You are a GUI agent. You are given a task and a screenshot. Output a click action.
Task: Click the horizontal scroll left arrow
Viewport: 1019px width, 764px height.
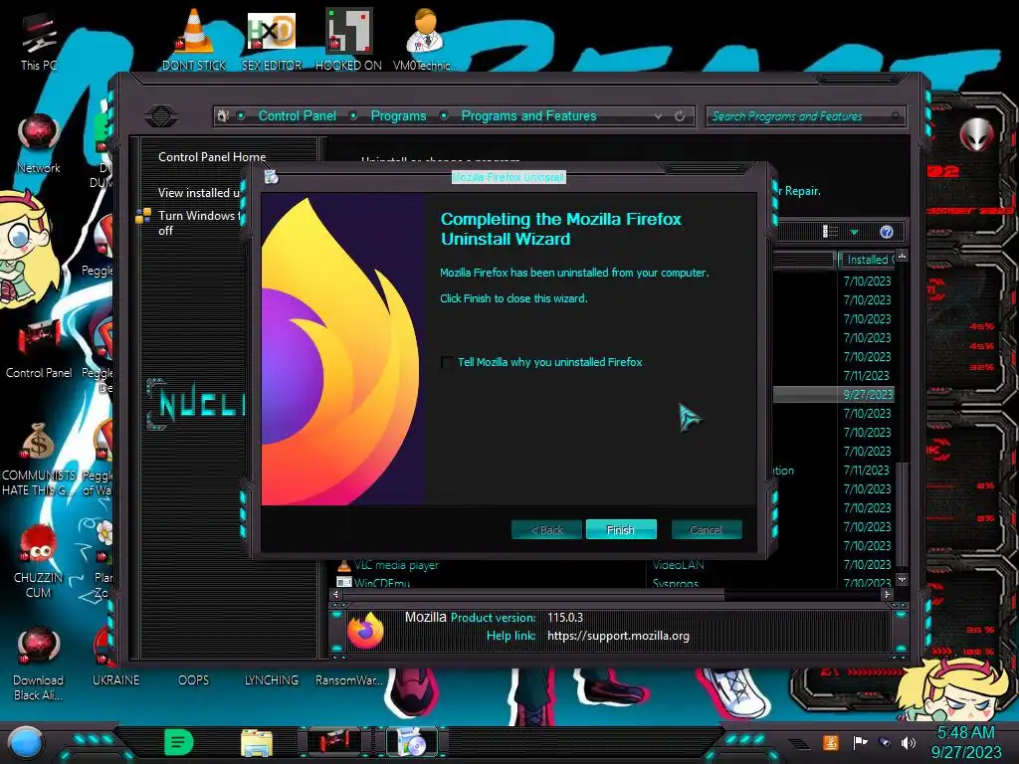point(335,594)
